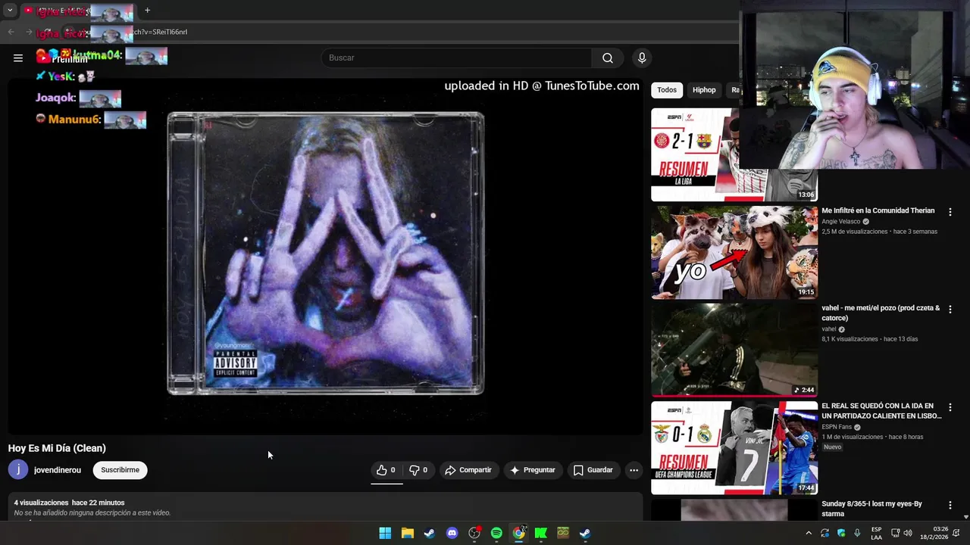Image resolution: width=970 pixels, height=545 pixels.
Task: Click the Therian video thumbnail marked 19:15
Action: (734, 252)
